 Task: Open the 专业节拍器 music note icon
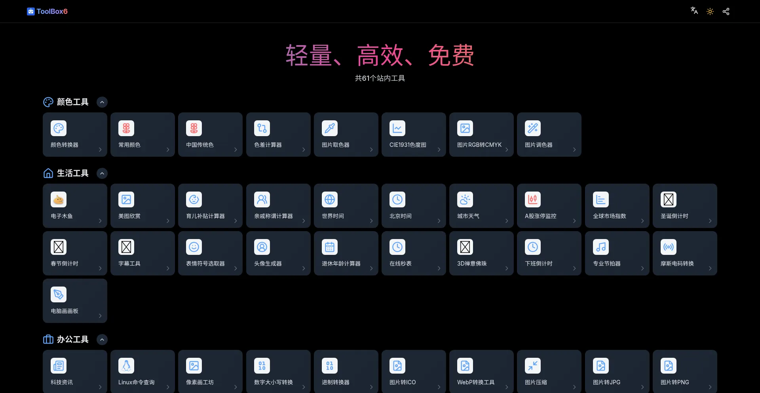601,247
